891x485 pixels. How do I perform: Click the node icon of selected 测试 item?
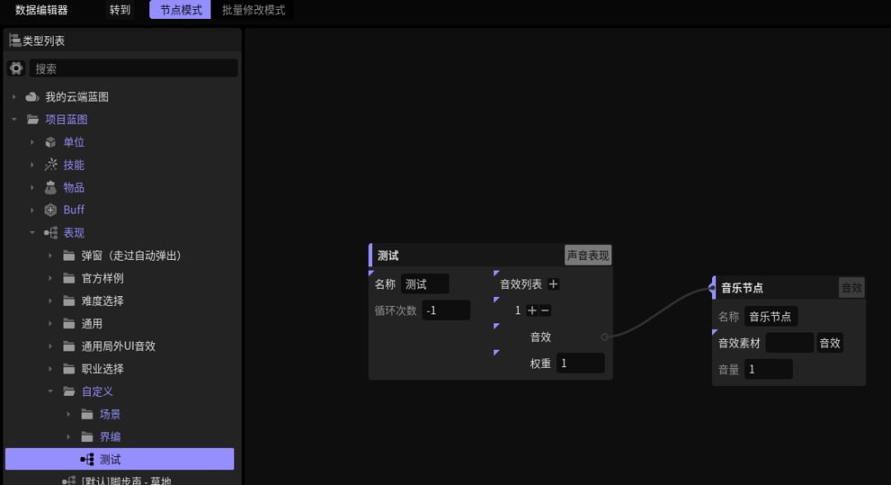(x=87, y=459)
